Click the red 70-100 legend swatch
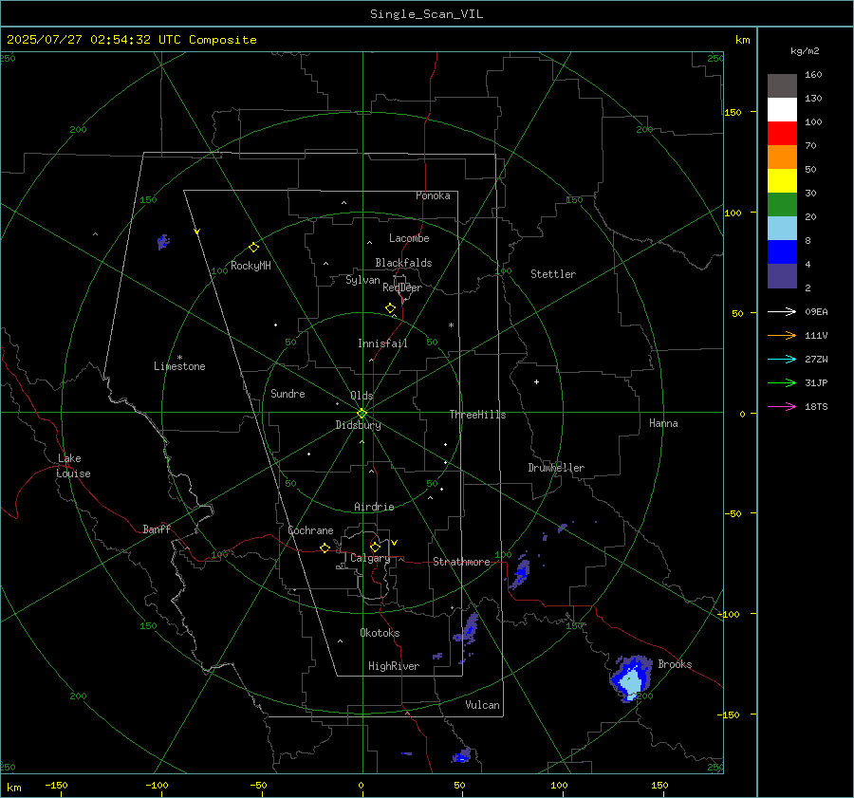 pos(782,134)
